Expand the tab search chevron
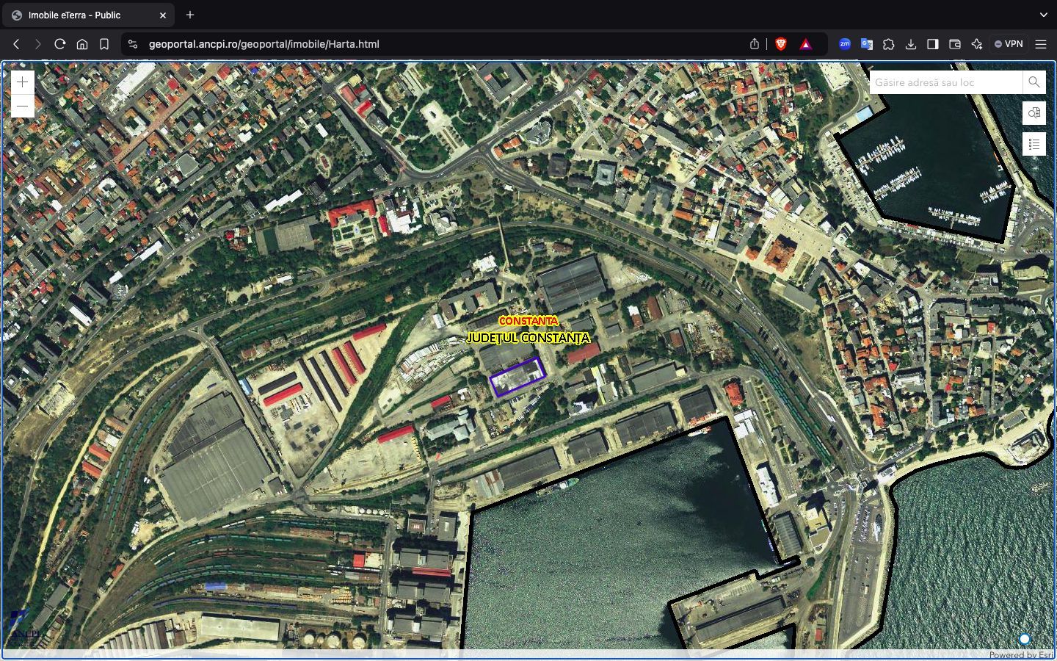Viewport: 1057px width, 661px height. 1043,15
